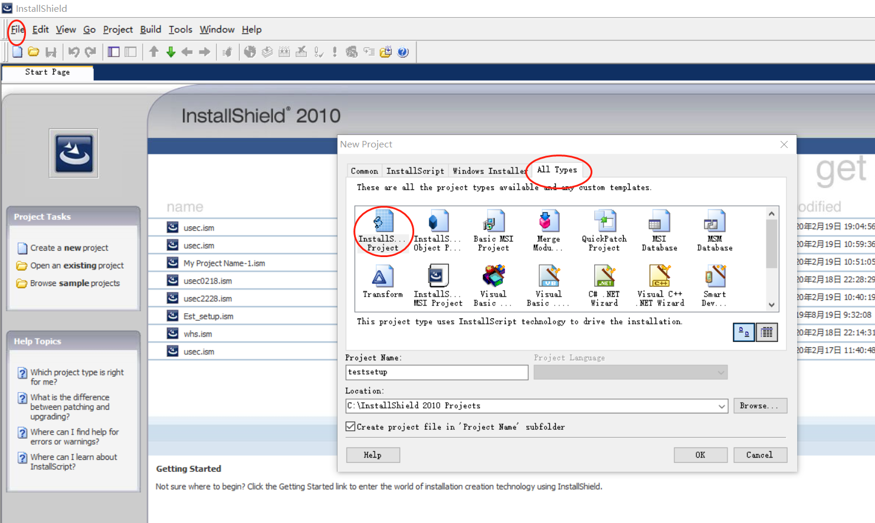This screenshot has height=523, width=875.
Task: Open recent project 'whs.ism'
Action: (197, 334)
